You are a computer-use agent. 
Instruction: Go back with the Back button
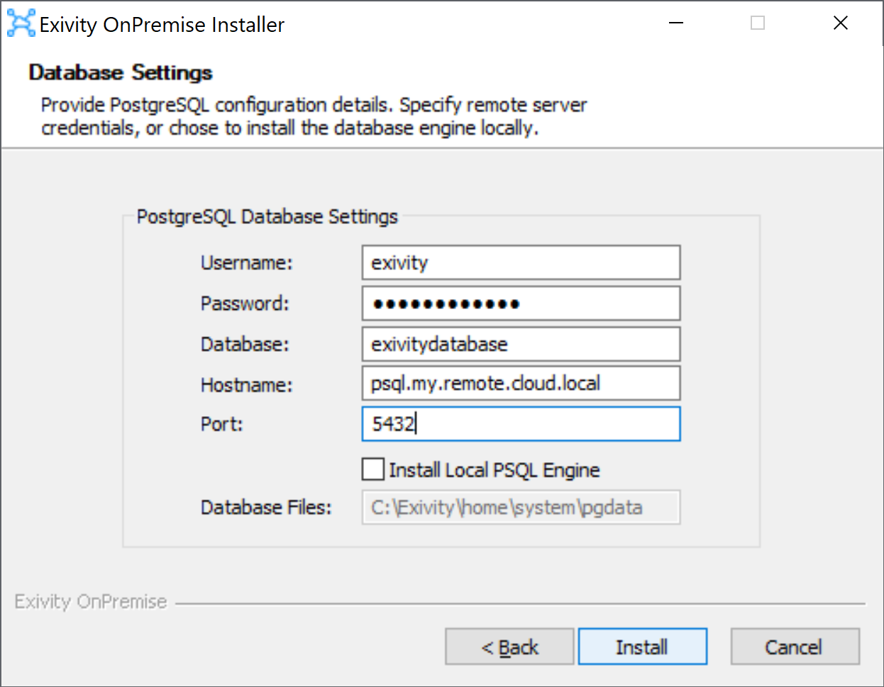509,647
